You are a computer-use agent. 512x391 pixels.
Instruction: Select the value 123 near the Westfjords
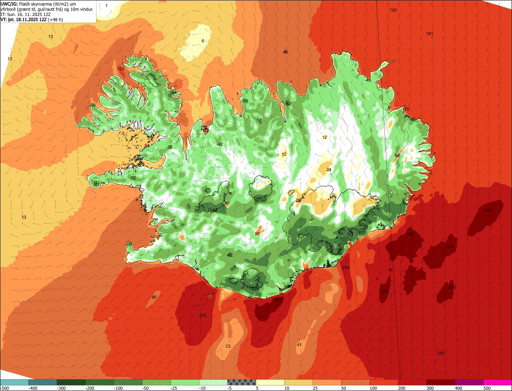click(x=120, y=69)
